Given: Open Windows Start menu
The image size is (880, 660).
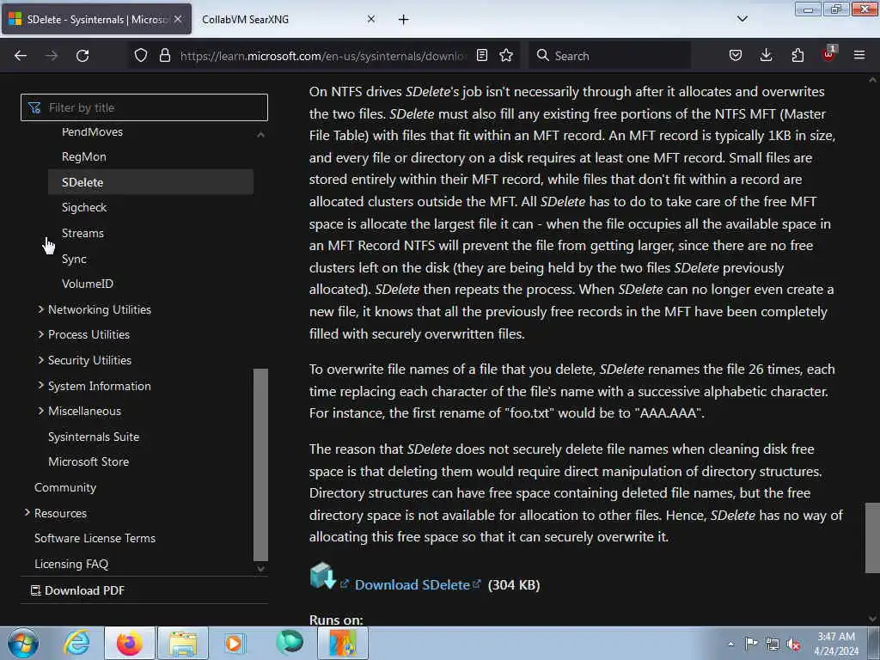Looking at the screenshot, I should (x=22, y=643).
